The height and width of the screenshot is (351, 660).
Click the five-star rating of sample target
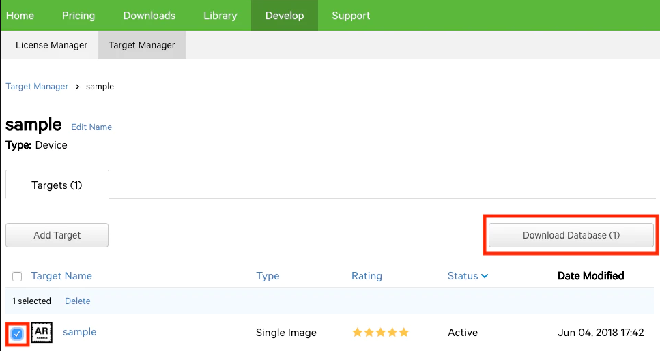(x=380, y=333)
